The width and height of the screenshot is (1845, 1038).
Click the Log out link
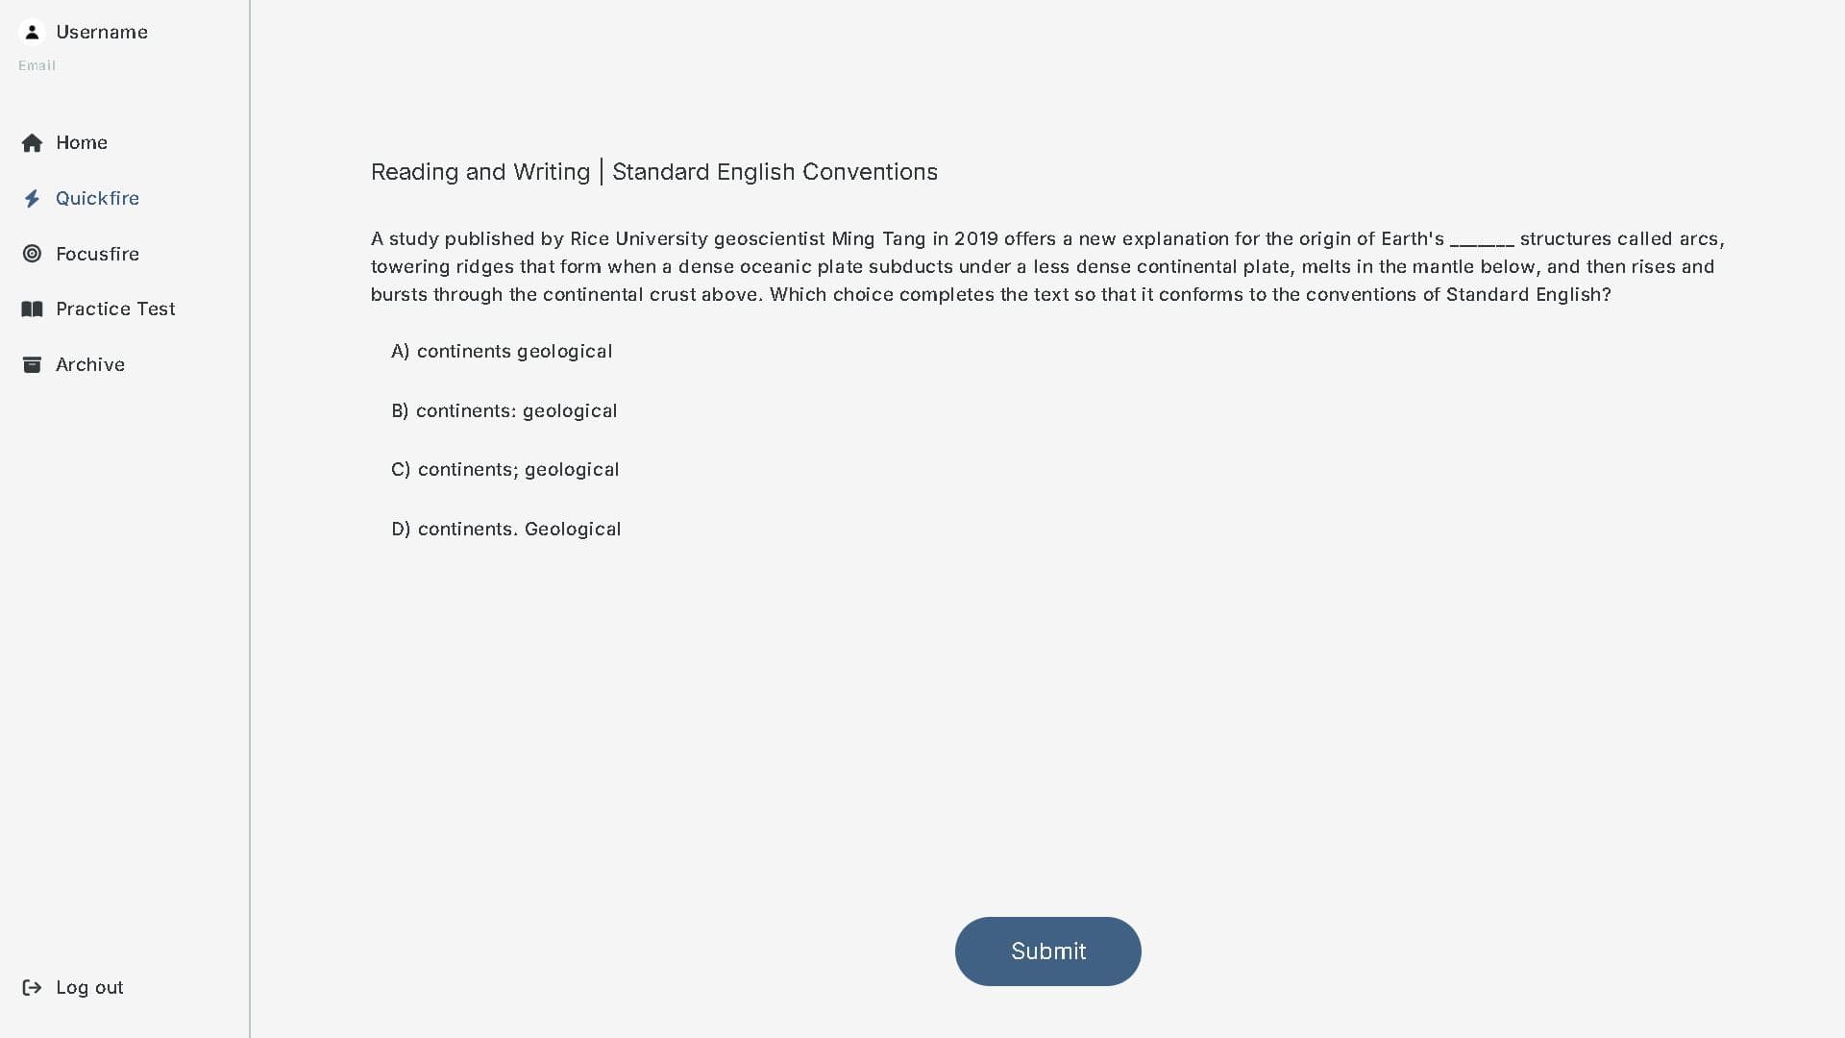[x=89, y=988]
